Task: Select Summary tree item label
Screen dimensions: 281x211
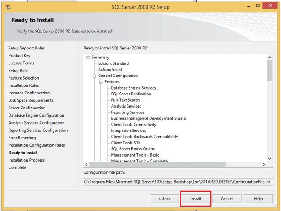Action: click(100, 58)
